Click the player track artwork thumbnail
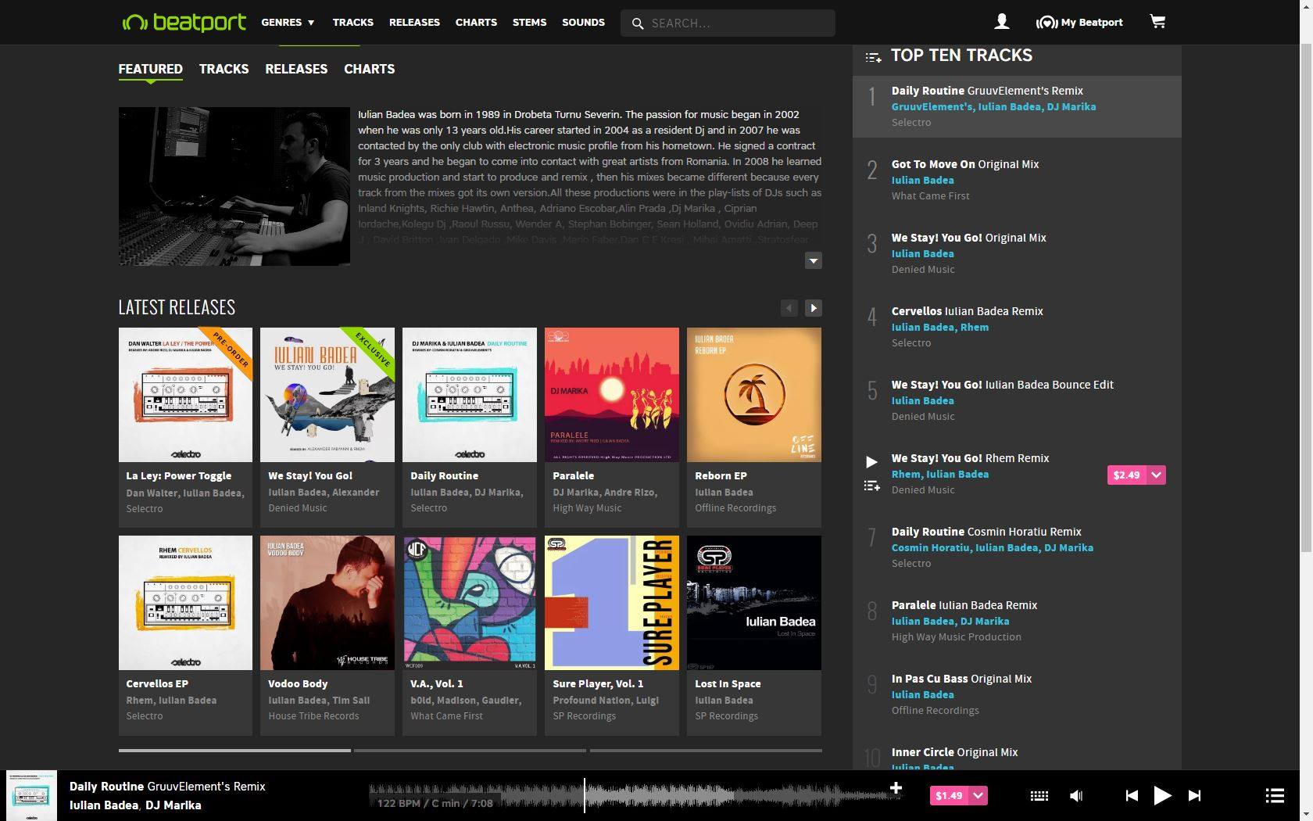Image resolution: width=1313 pixels, height=821 pixels. (31, 796)
